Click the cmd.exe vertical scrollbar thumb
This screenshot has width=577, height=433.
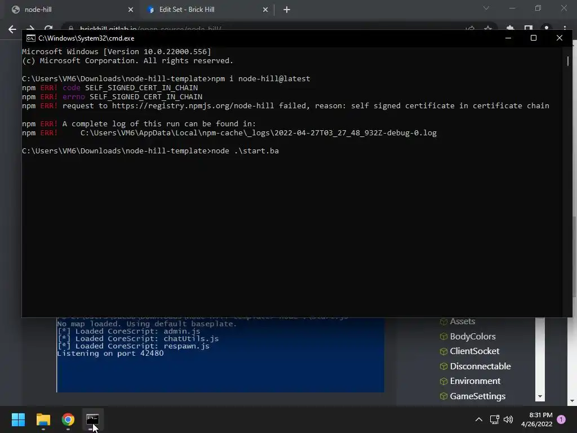click(568, 61)
